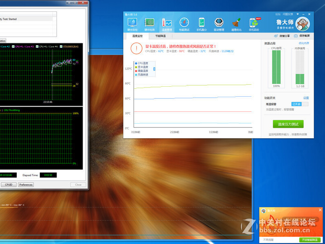Collapse the temperature chart legend arrow
The height and width of the screenshot is (244, 325).
[x=154, y=69]
